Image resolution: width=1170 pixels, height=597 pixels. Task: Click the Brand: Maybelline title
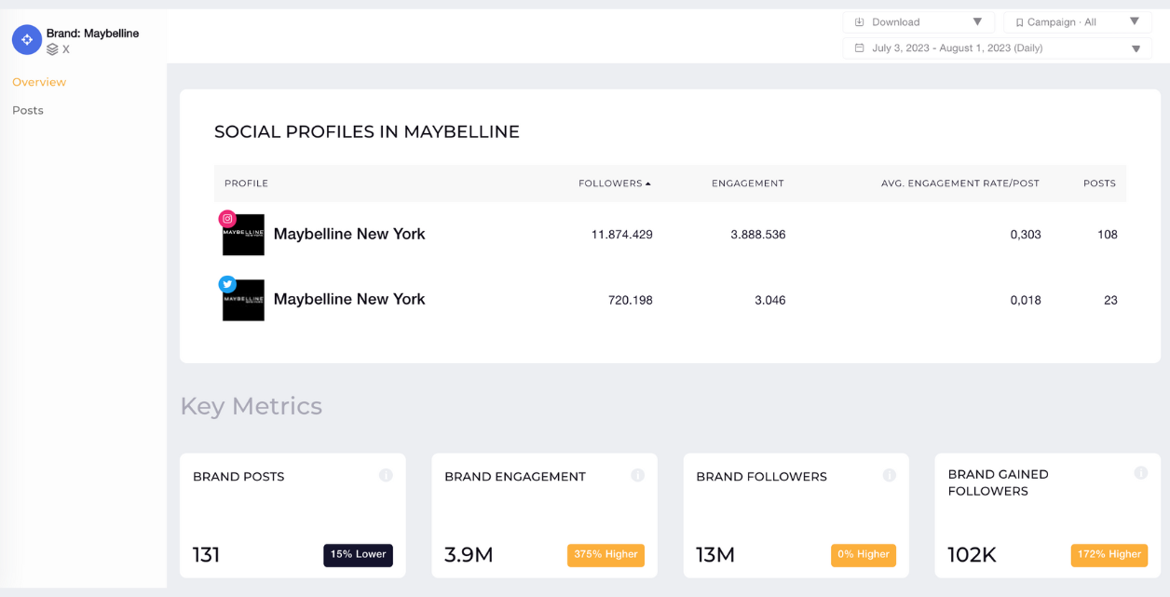click(93, 34)
